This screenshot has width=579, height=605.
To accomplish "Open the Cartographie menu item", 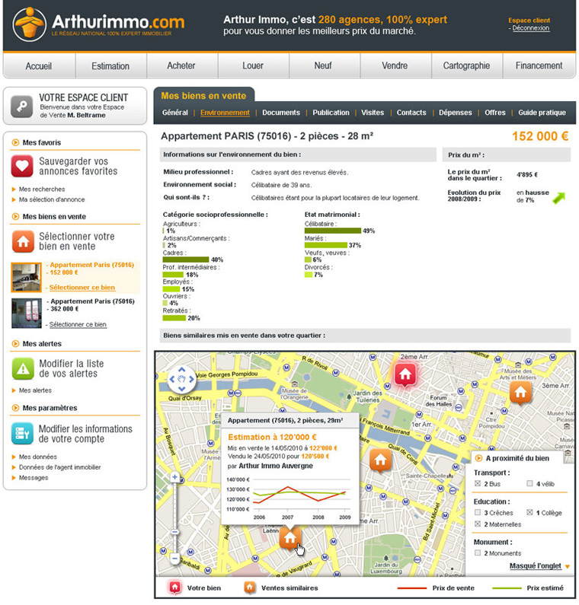I will [x=466, y=66].
